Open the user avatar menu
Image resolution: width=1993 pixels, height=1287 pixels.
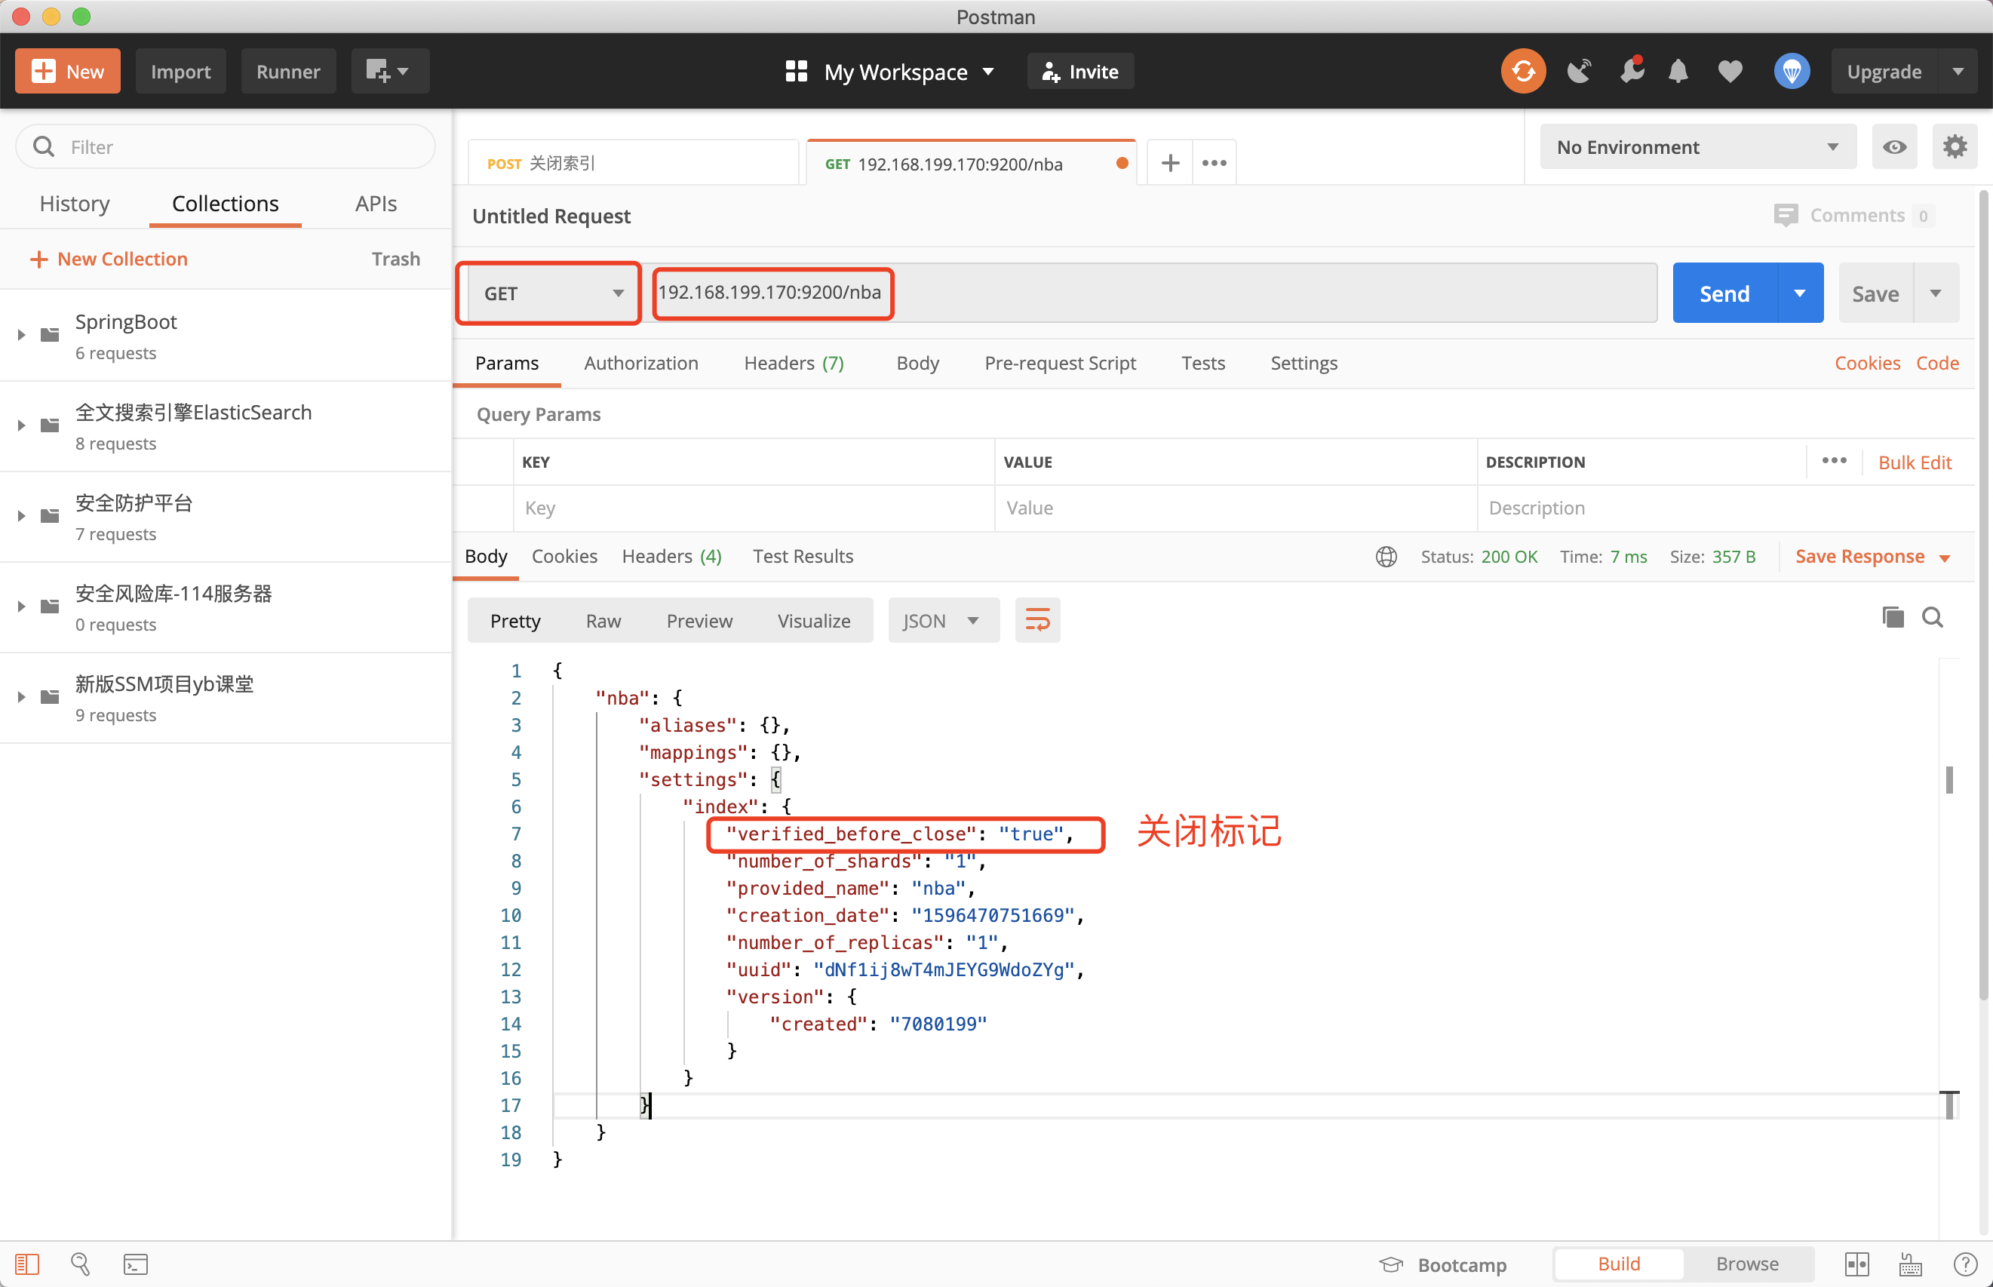[1792, 71]
